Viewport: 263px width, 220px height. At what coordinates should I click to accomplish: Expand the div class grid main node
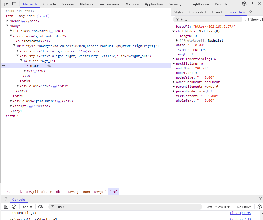[x=11, y=101]
